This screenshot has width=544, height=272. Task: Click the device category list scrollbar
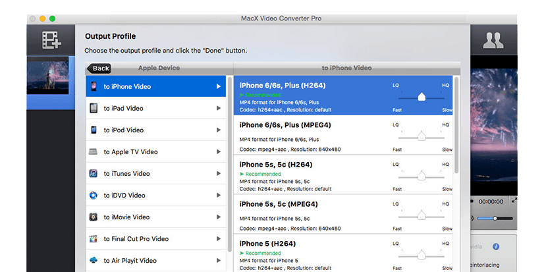point(230,164)
